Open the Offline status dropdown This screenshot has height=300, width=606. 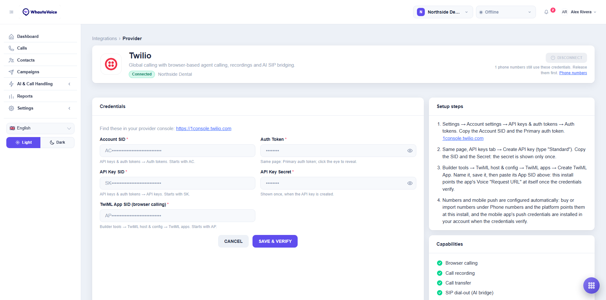506,12
